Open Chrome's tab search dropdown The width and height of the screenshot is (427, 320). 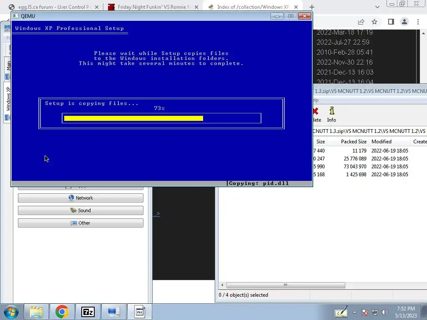click(377, 7)
